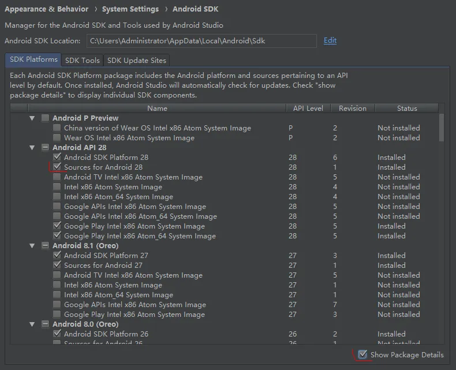The height and width of the screenshot is (370, 456).
Task: Open the SDK Update Sites tab
Action: 137,60
